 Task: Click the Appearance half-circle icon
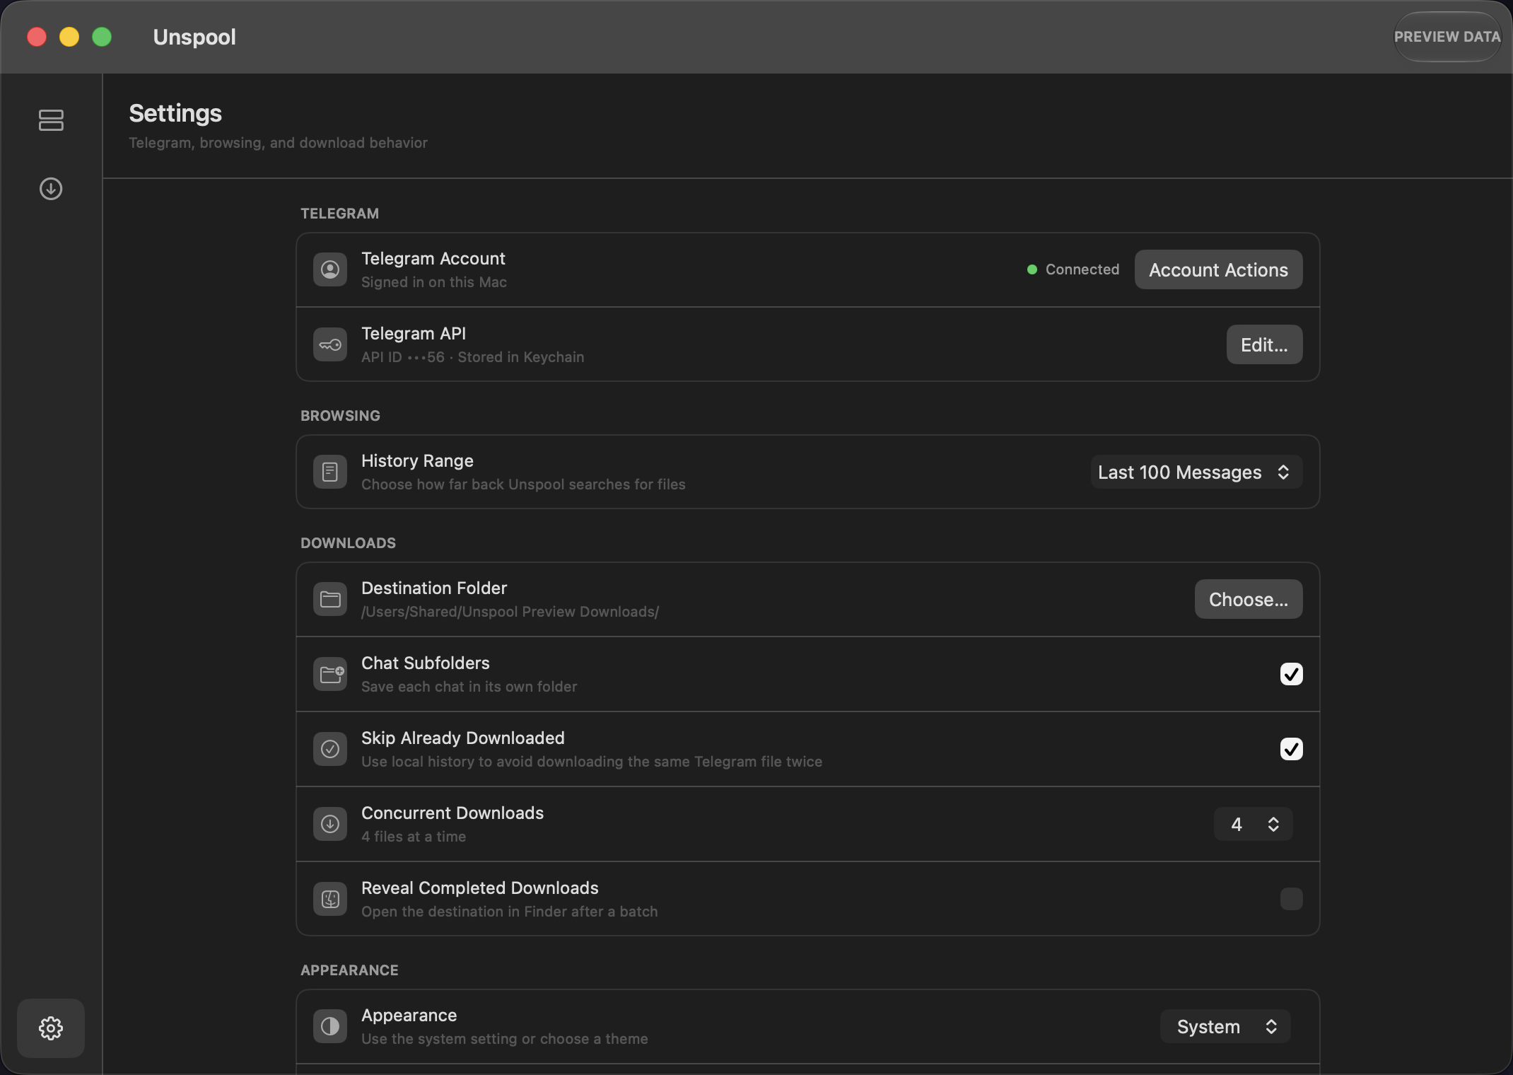pyautogui.click(x=330, y=1026)
